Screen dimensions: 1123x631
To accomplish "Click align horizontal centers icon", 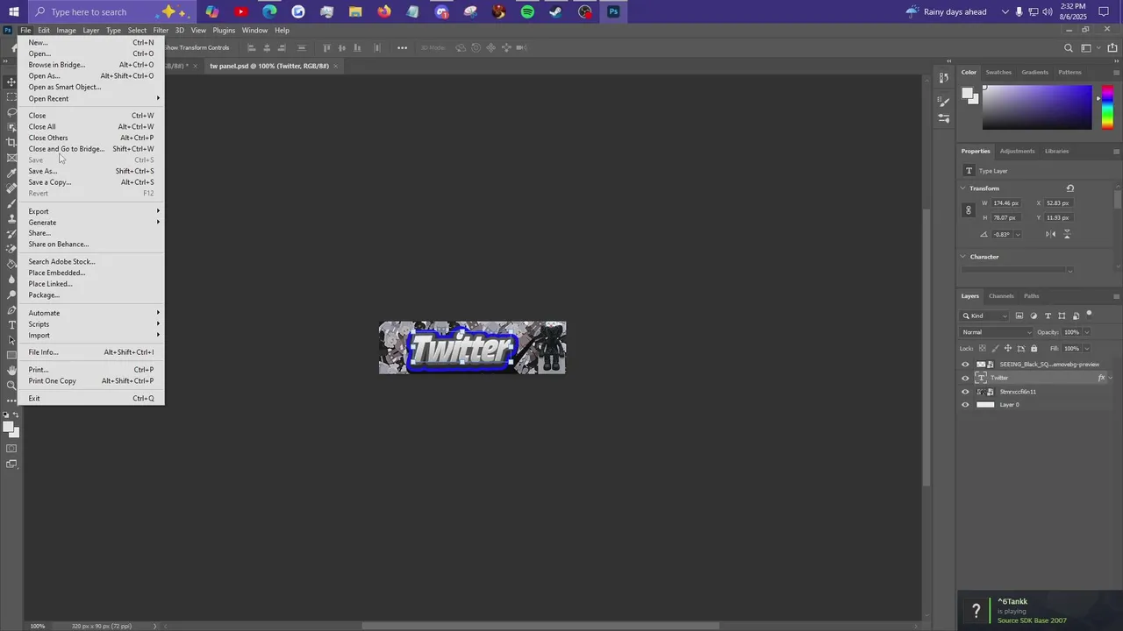I will pos(267,47).
